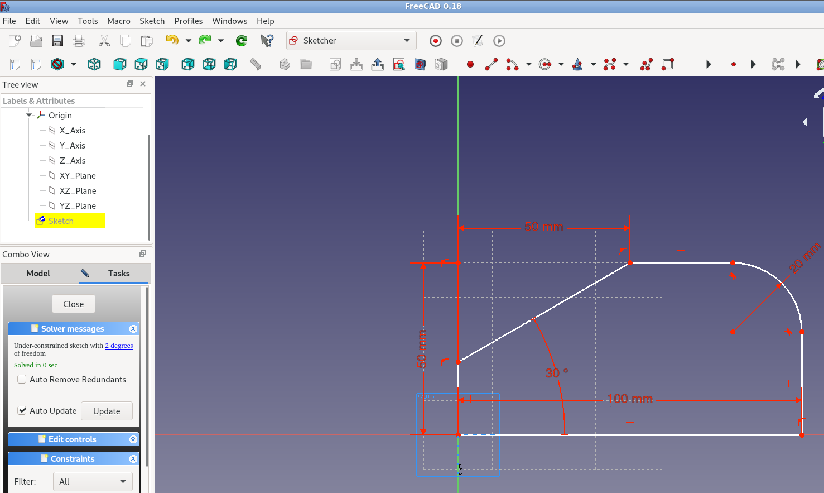Uncheck the Auto Update checkbox
This screenshot has height=493, width=824.
tap(22, 410)
